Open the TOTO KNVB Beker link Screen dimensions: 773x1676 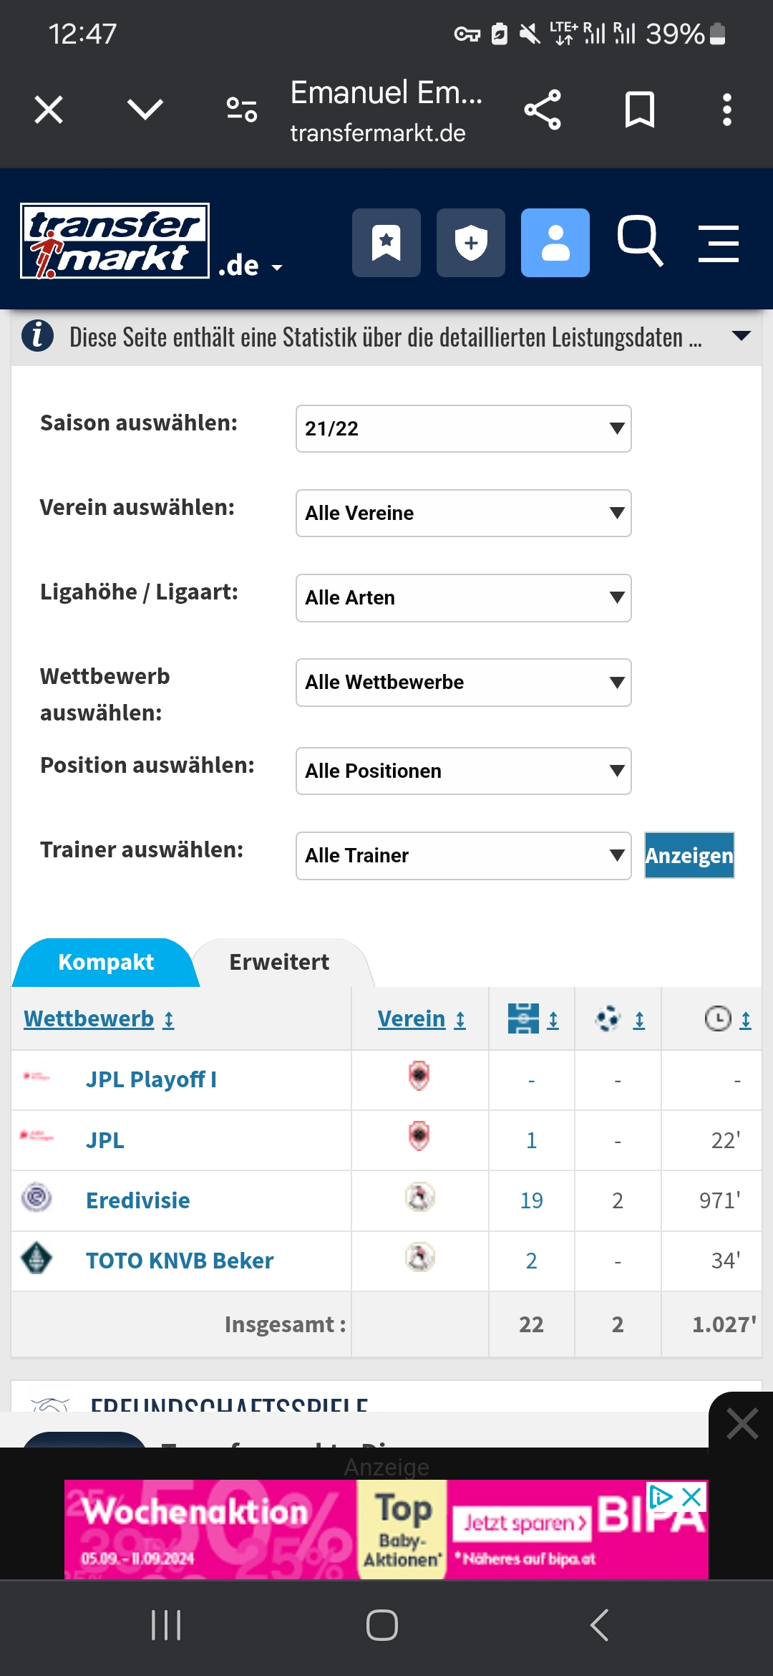180,1261
